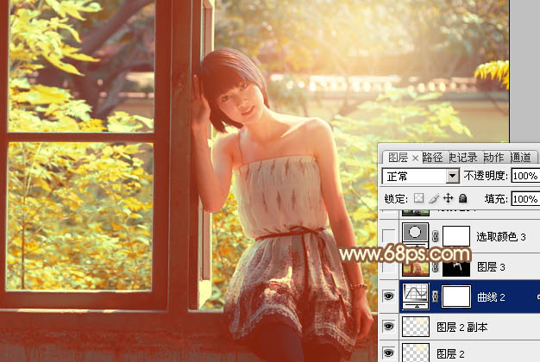Click the 选取颜色 3 adjustment layer icon
This screenshot has height=362, width=540.
click(417, 235)
